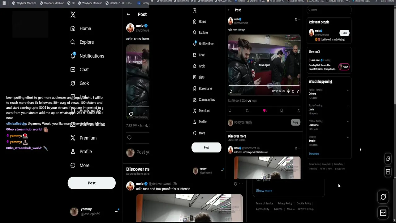Toggle the pink like heart on the post
Screen dimensions: 396x223
click(265, 111)
